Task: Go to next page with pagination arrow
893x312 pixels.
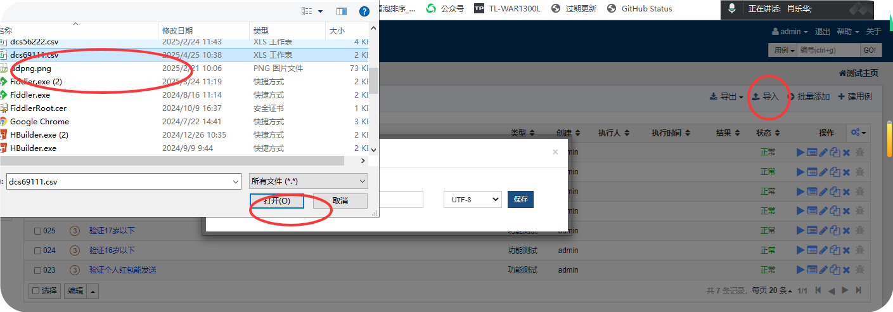Action: 844,290
